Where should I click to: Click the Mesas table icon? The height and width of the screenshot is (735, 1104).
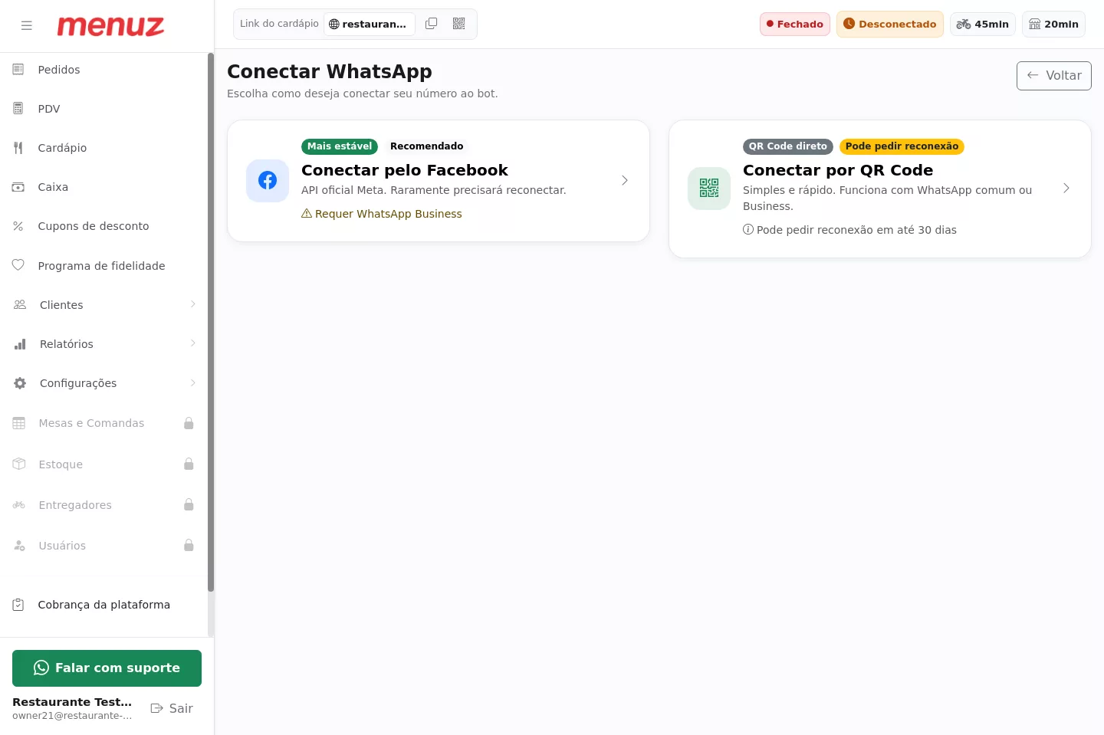[19, 423]
